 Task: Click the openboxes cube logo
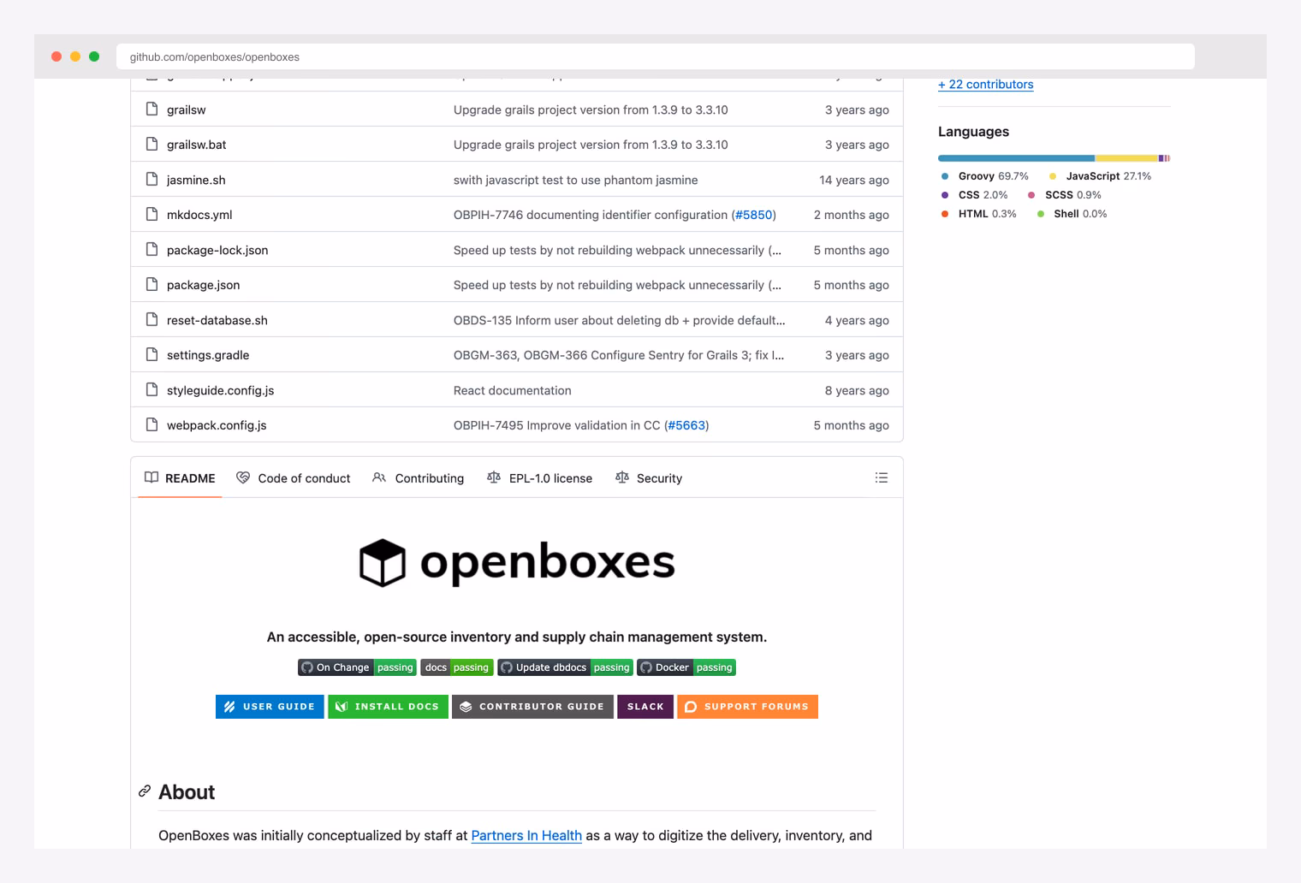pyautogui.click(x=382, y=562)
